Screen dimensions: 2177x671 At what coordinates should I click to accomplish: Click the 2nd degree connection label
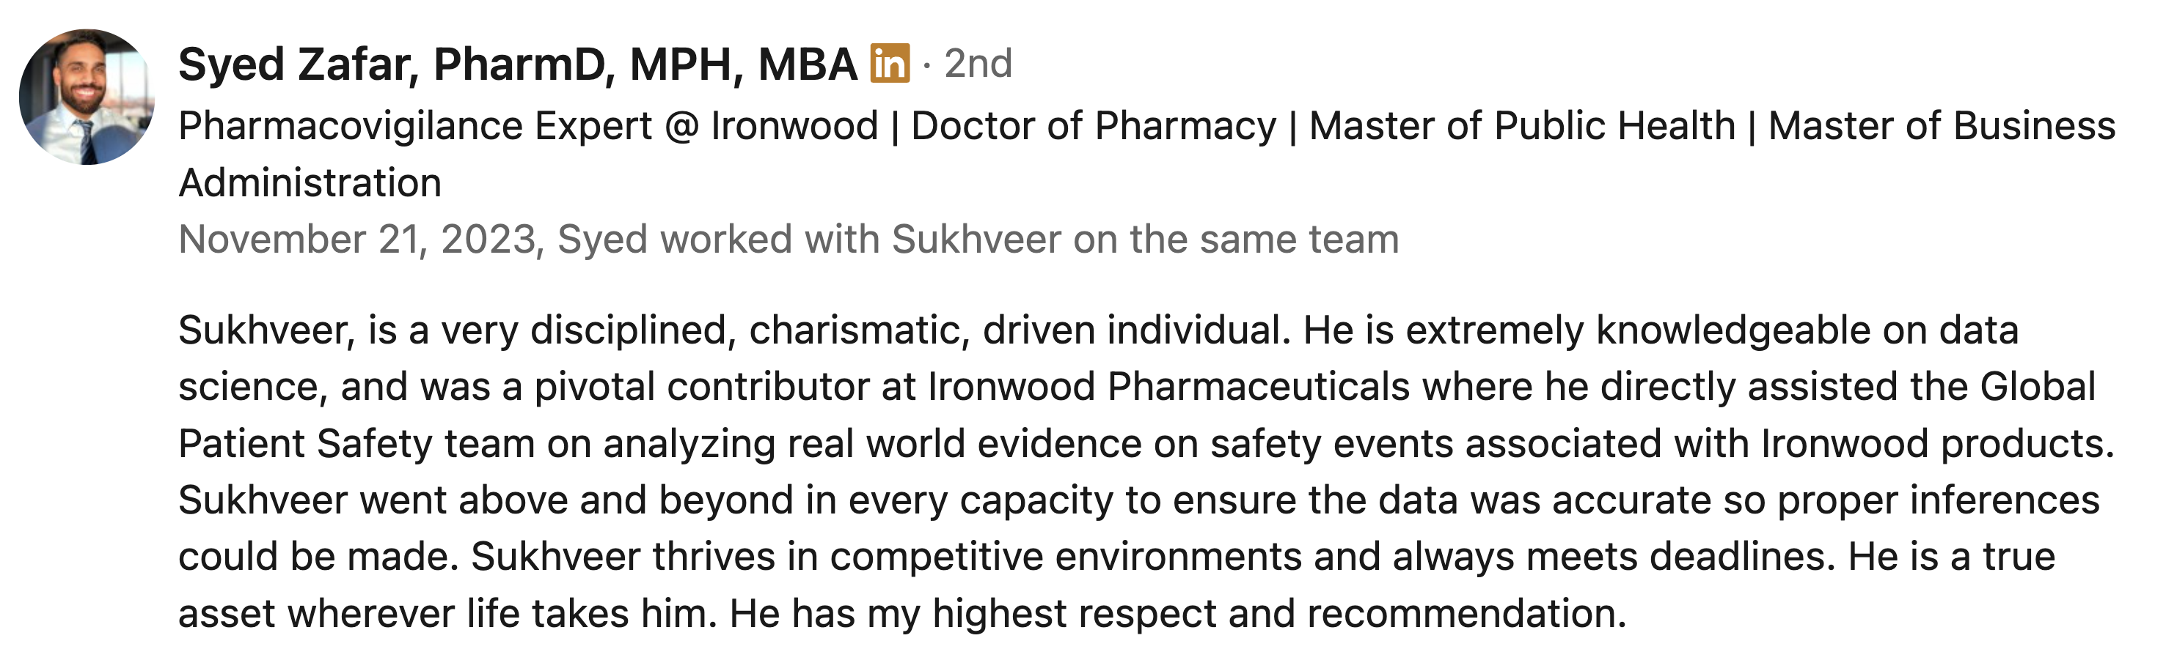coord(978,63)
